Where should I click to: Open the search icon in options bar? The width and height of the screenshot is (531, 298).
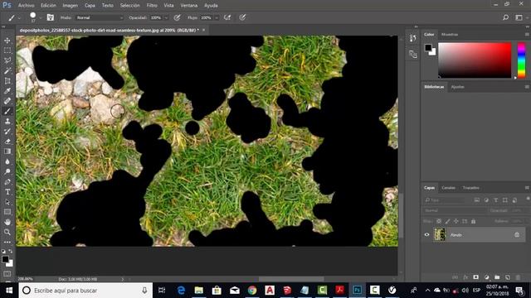pyautogui.click(x=505, y=17)
